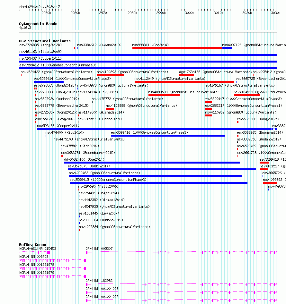Open esv3599412 (1000GenomesConsortiumPhase3) label

tap(58, 65)
